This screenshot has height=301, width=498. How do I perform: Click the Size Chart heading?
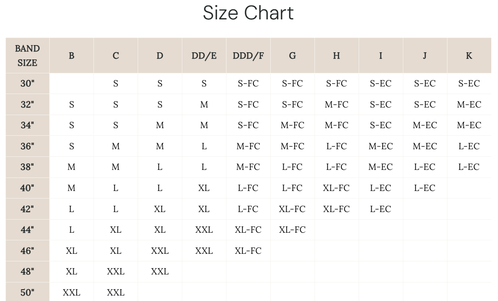(248, 13)
